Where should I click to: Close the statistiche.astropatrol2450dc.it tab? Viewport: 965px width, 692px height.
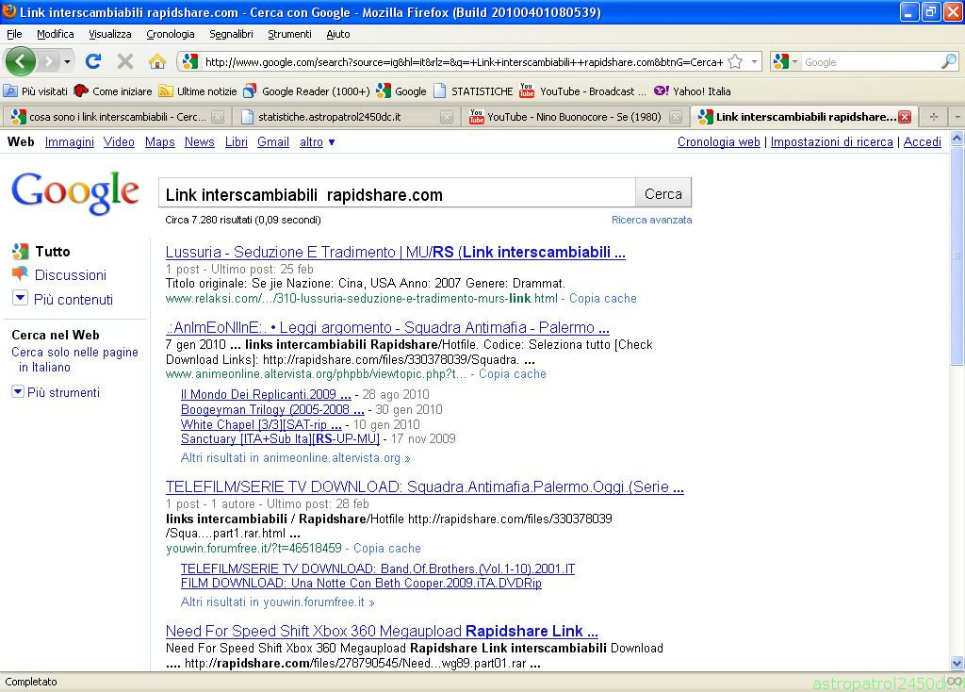coord(447,116)
